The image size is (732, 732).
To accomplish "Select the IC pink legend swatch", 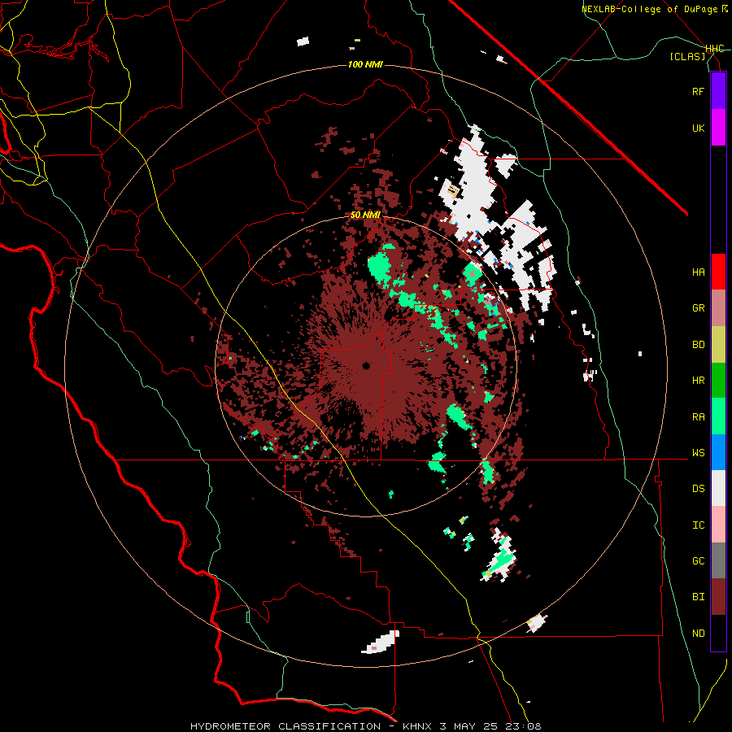I will tap(718, 525).
